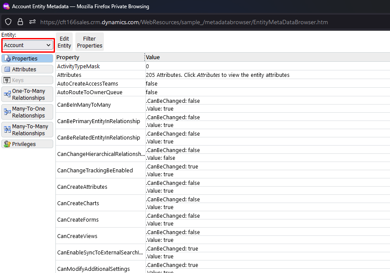Click the CanCreateCharts property row
Viewport: 390px width, 273px height.
pos(78,203)
